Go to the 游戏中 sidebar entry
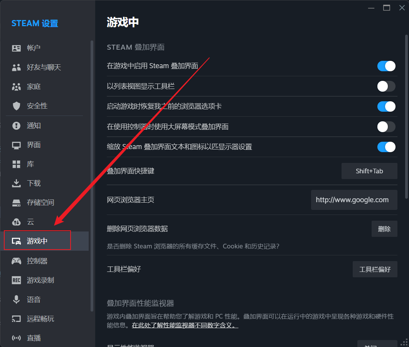Viewport: 409px width, 347px height. tap(45, 241)
